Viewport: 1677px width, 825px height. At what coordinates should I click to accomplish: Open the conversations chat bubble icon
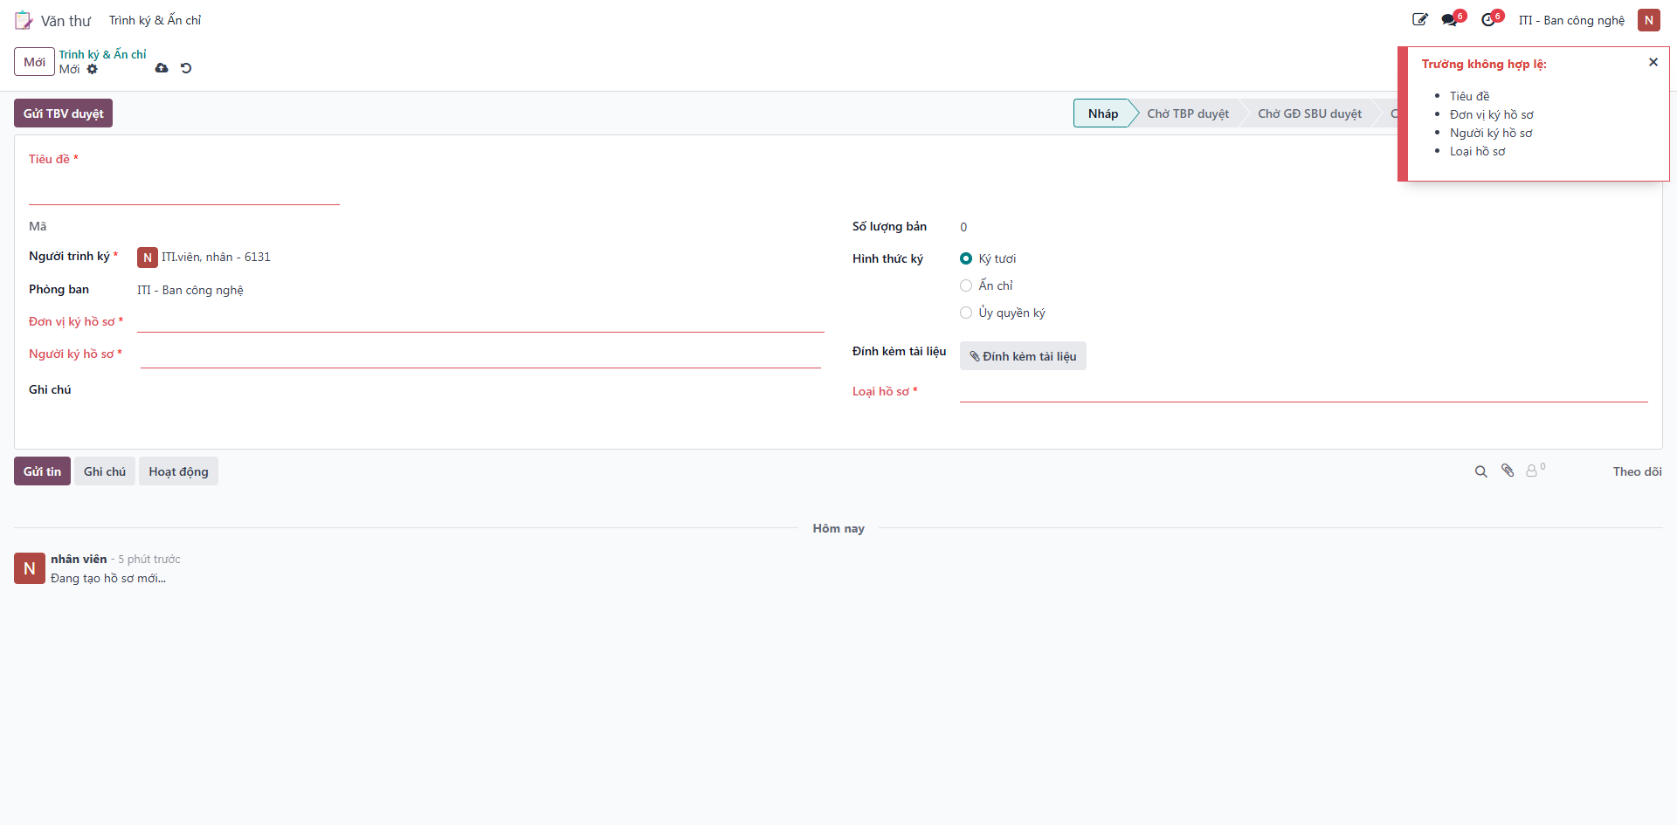1450,20
